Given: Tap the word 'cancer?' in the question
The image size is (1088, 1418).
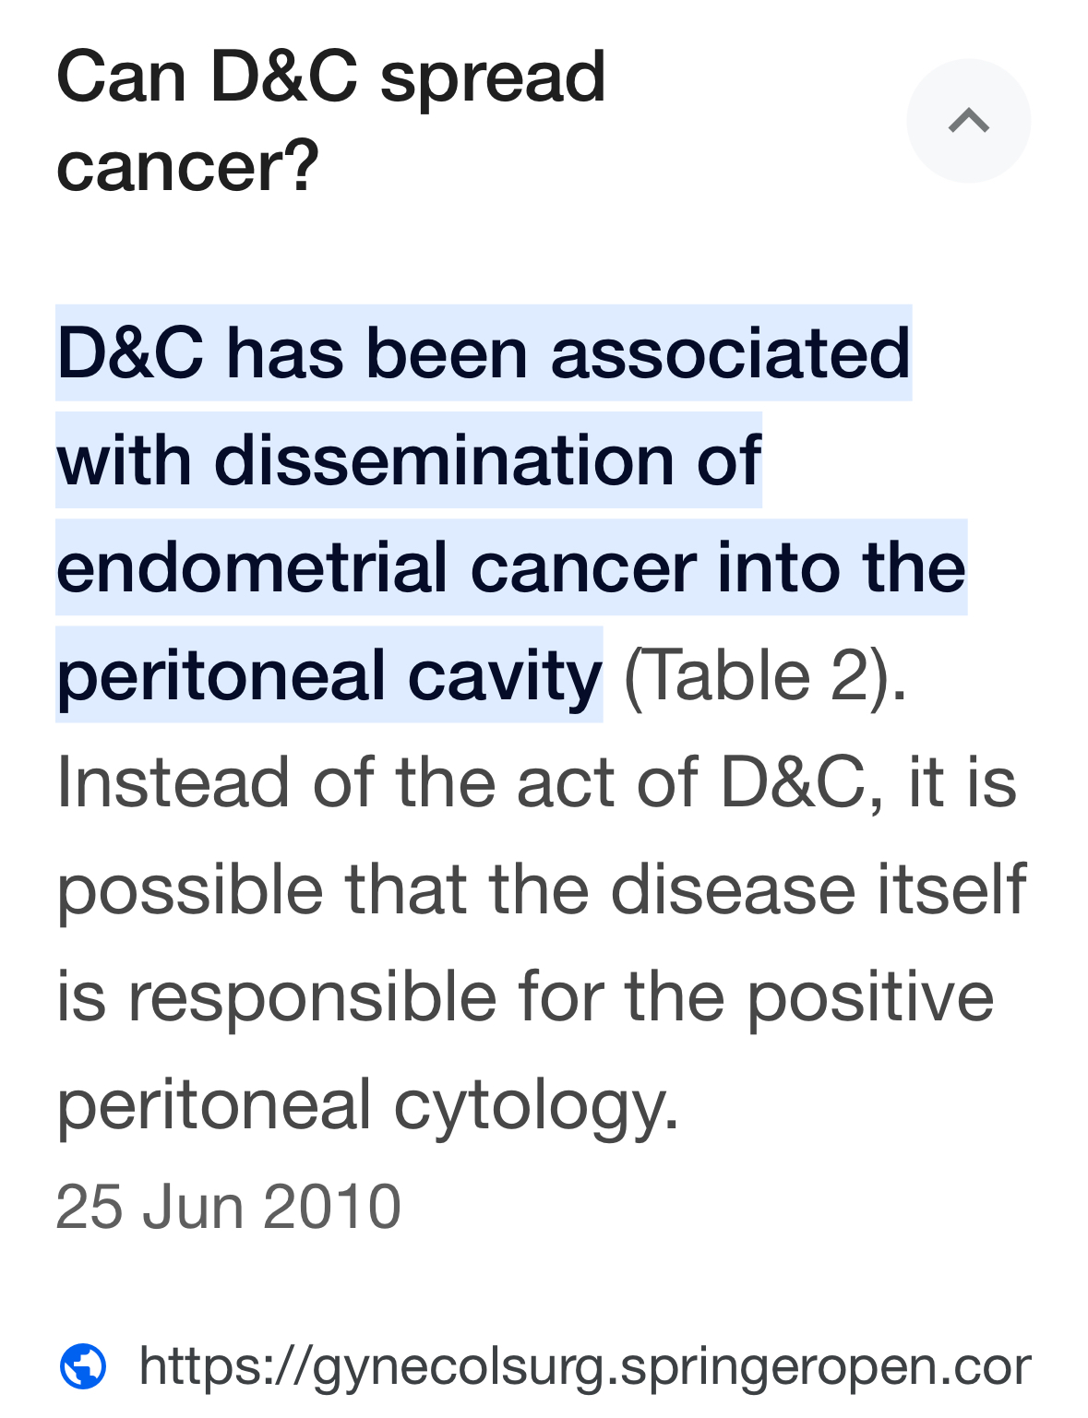Looking at the screenshot, I should coord(187,166).
